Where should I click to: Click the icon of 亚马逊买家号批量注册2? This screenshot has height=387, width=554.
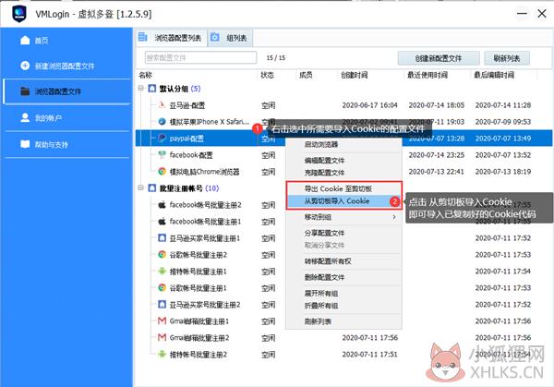coord(162,304)
